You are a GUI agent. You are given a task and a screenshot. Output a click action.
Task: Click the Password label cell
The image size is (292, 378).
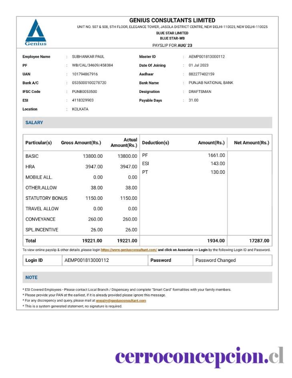pos(171,260)
